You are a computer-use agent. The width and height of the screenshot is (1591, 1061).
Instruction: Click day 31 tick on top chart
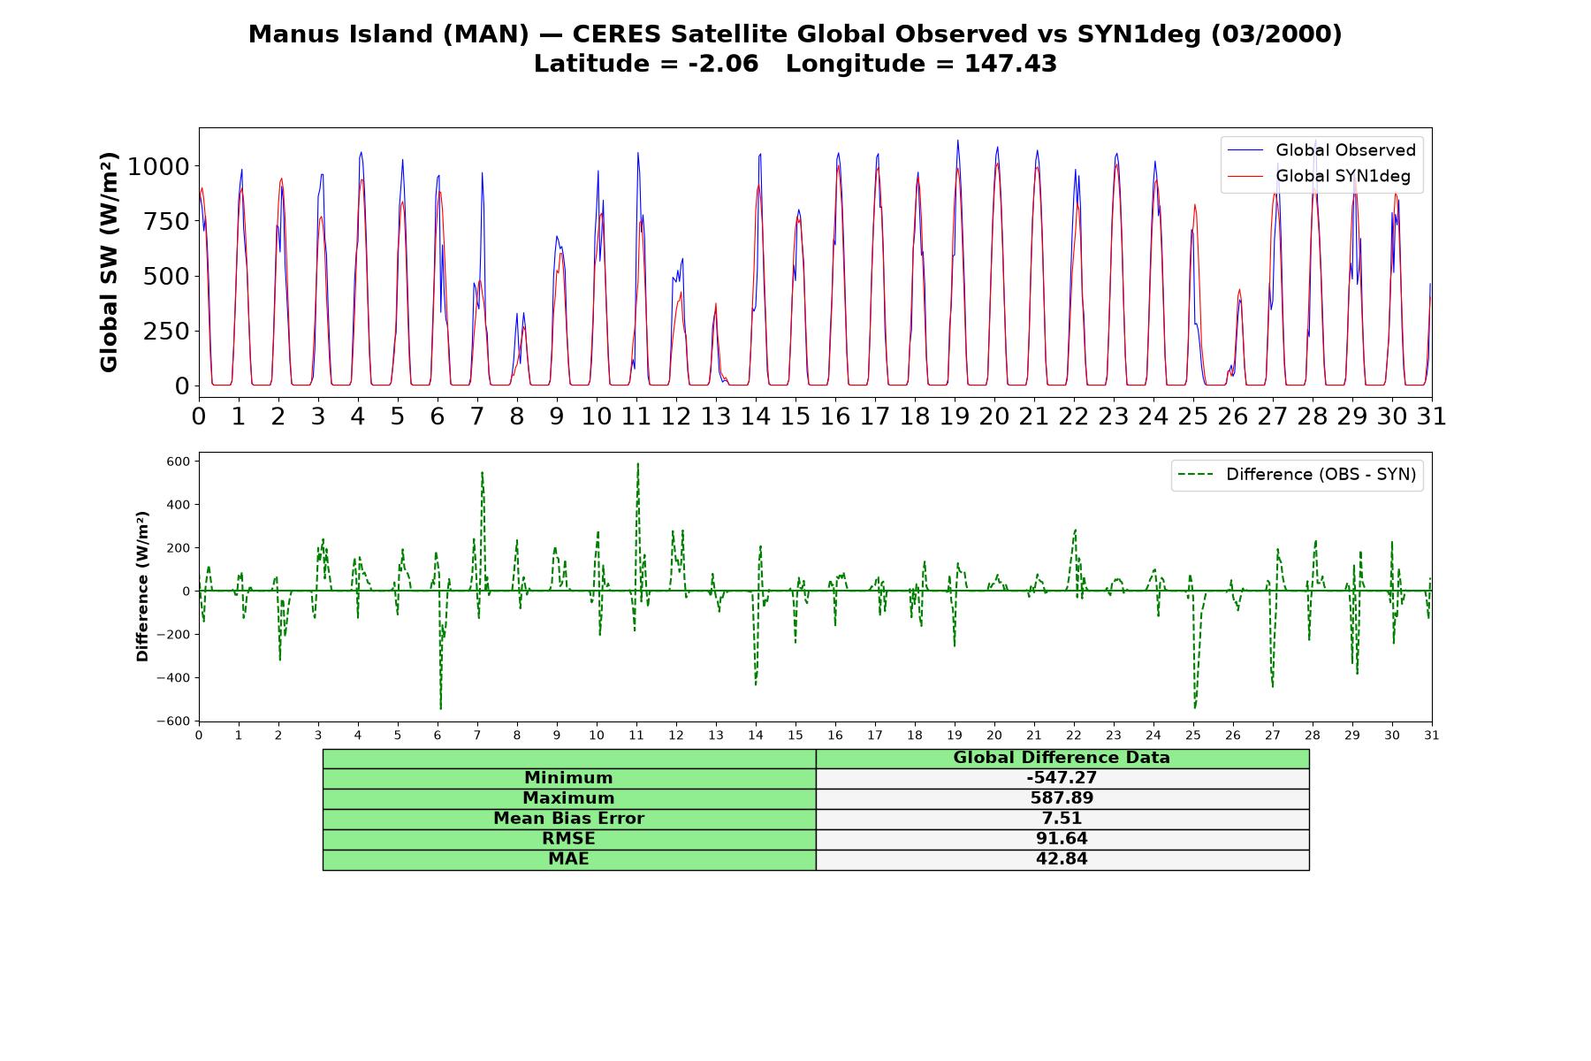tap(1431, 416)
